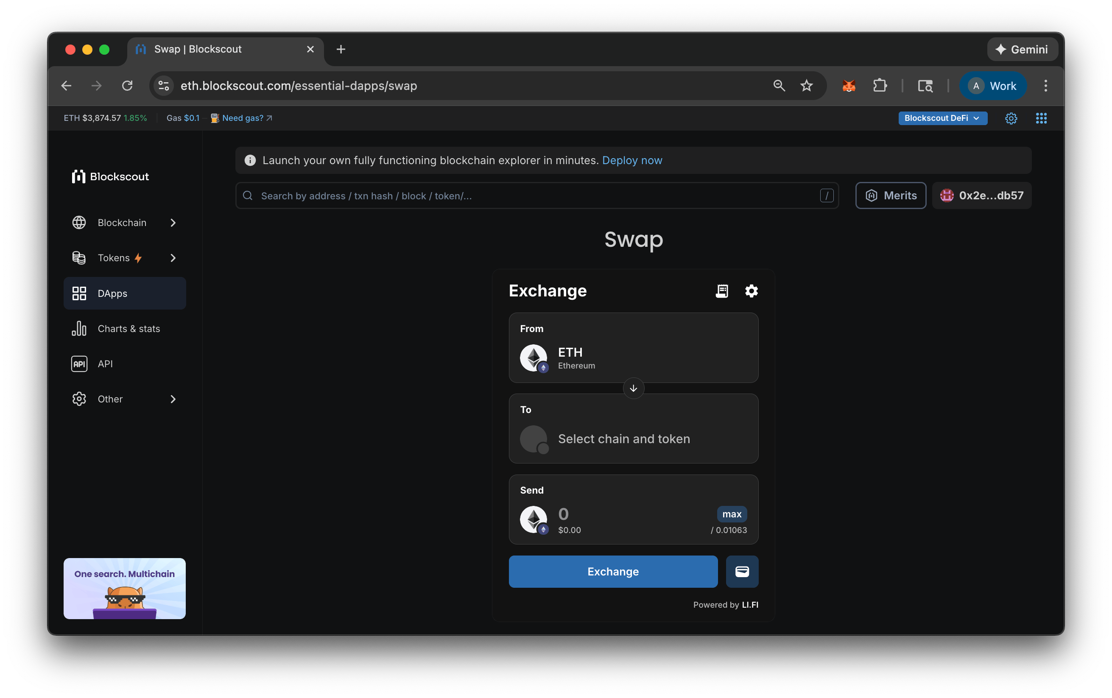
Task: Click the MetaMask fox extension icon
Action: pos(849,86)
